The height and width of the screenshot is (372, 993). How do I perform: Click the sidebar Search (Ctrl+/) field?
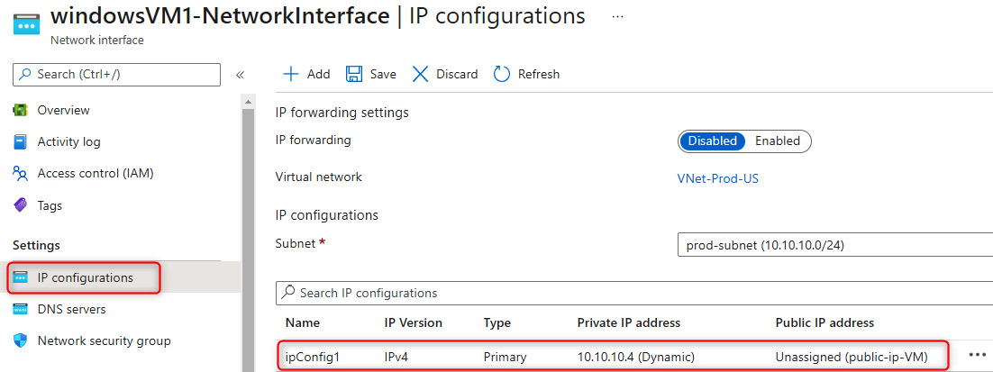[x=116, y=74]
